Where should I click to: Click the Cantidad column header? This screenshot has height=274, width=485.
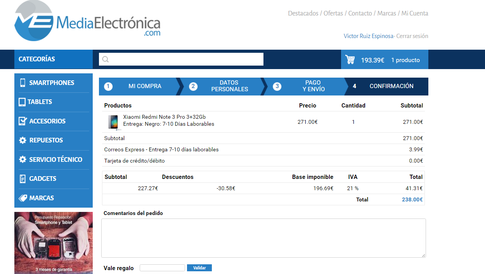click(x=353, y=106)
